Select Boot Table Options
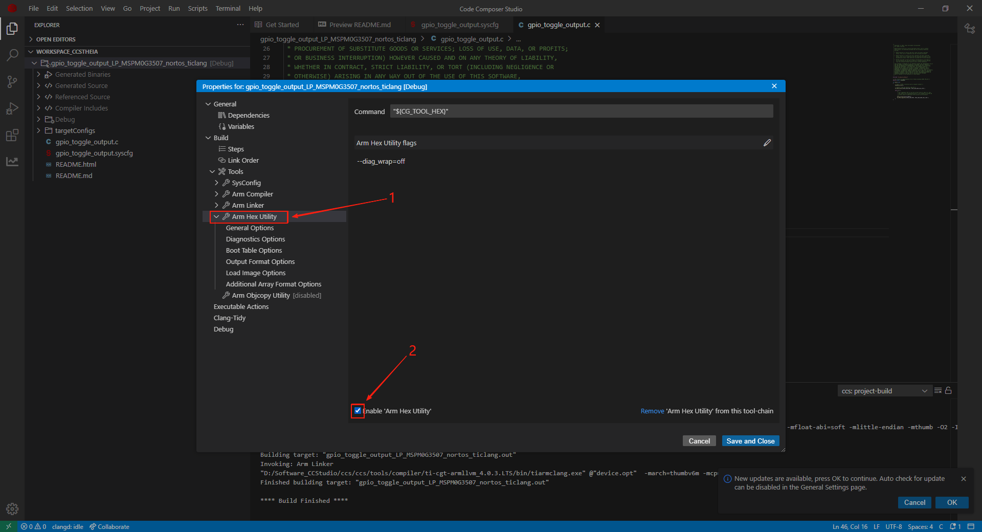Image resolution: width=982 pixels, height=532 pixels. click(x=254, y=250)
